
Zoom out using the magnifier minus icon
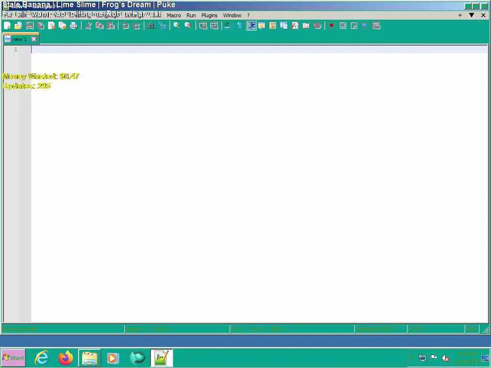(188, 26)
